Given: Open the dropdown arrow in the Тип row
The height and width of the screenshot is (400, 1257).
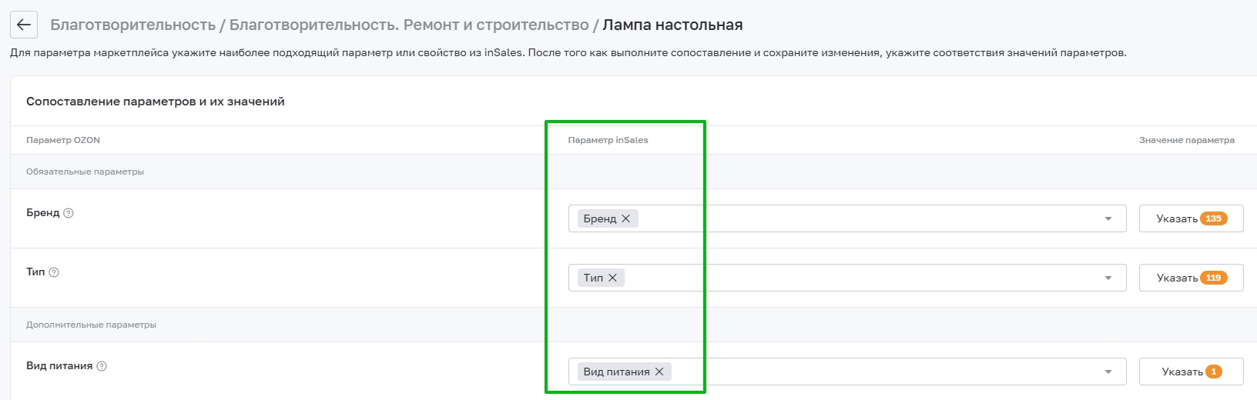Looking at the screenshot, I should pyautogui.click(x=1108, y=278).
